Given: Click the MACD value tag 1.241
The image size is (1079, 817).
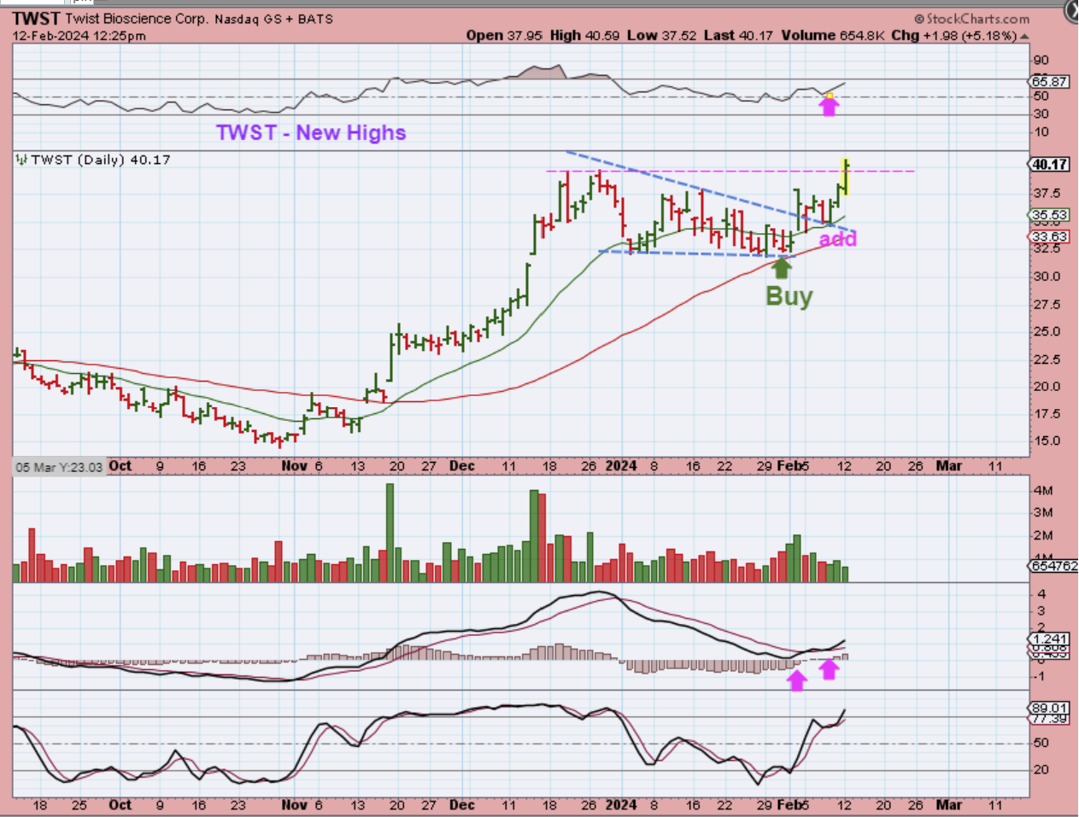Looking at the screenshot, I should pos(1049,639).
